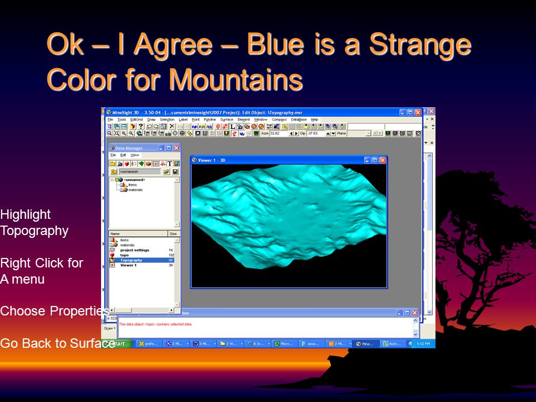Decrease azimuth with the left arrow
Image resolution: width=536 pixels, height=402 pixels.
(291, 133)
